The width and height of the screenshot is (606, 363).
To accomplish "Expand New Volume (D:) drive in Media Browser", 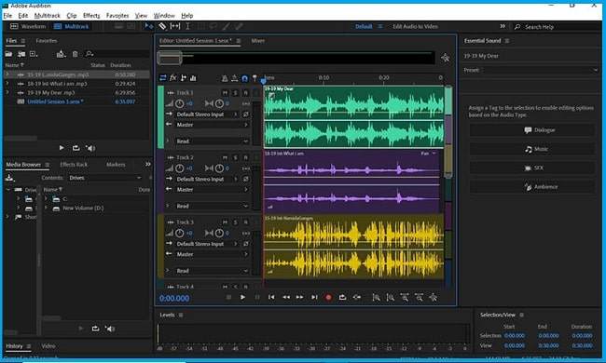I will (46, 208).
